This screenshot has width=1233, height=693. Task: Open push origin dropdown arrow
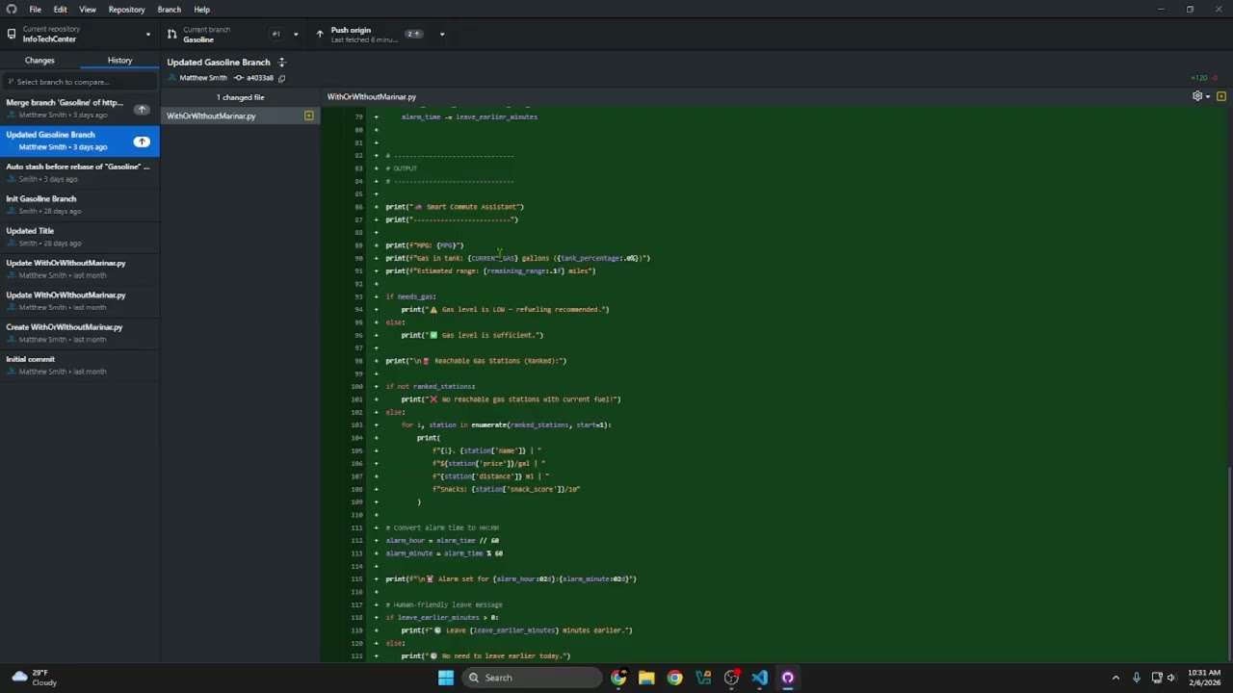[x=442, y=34]
